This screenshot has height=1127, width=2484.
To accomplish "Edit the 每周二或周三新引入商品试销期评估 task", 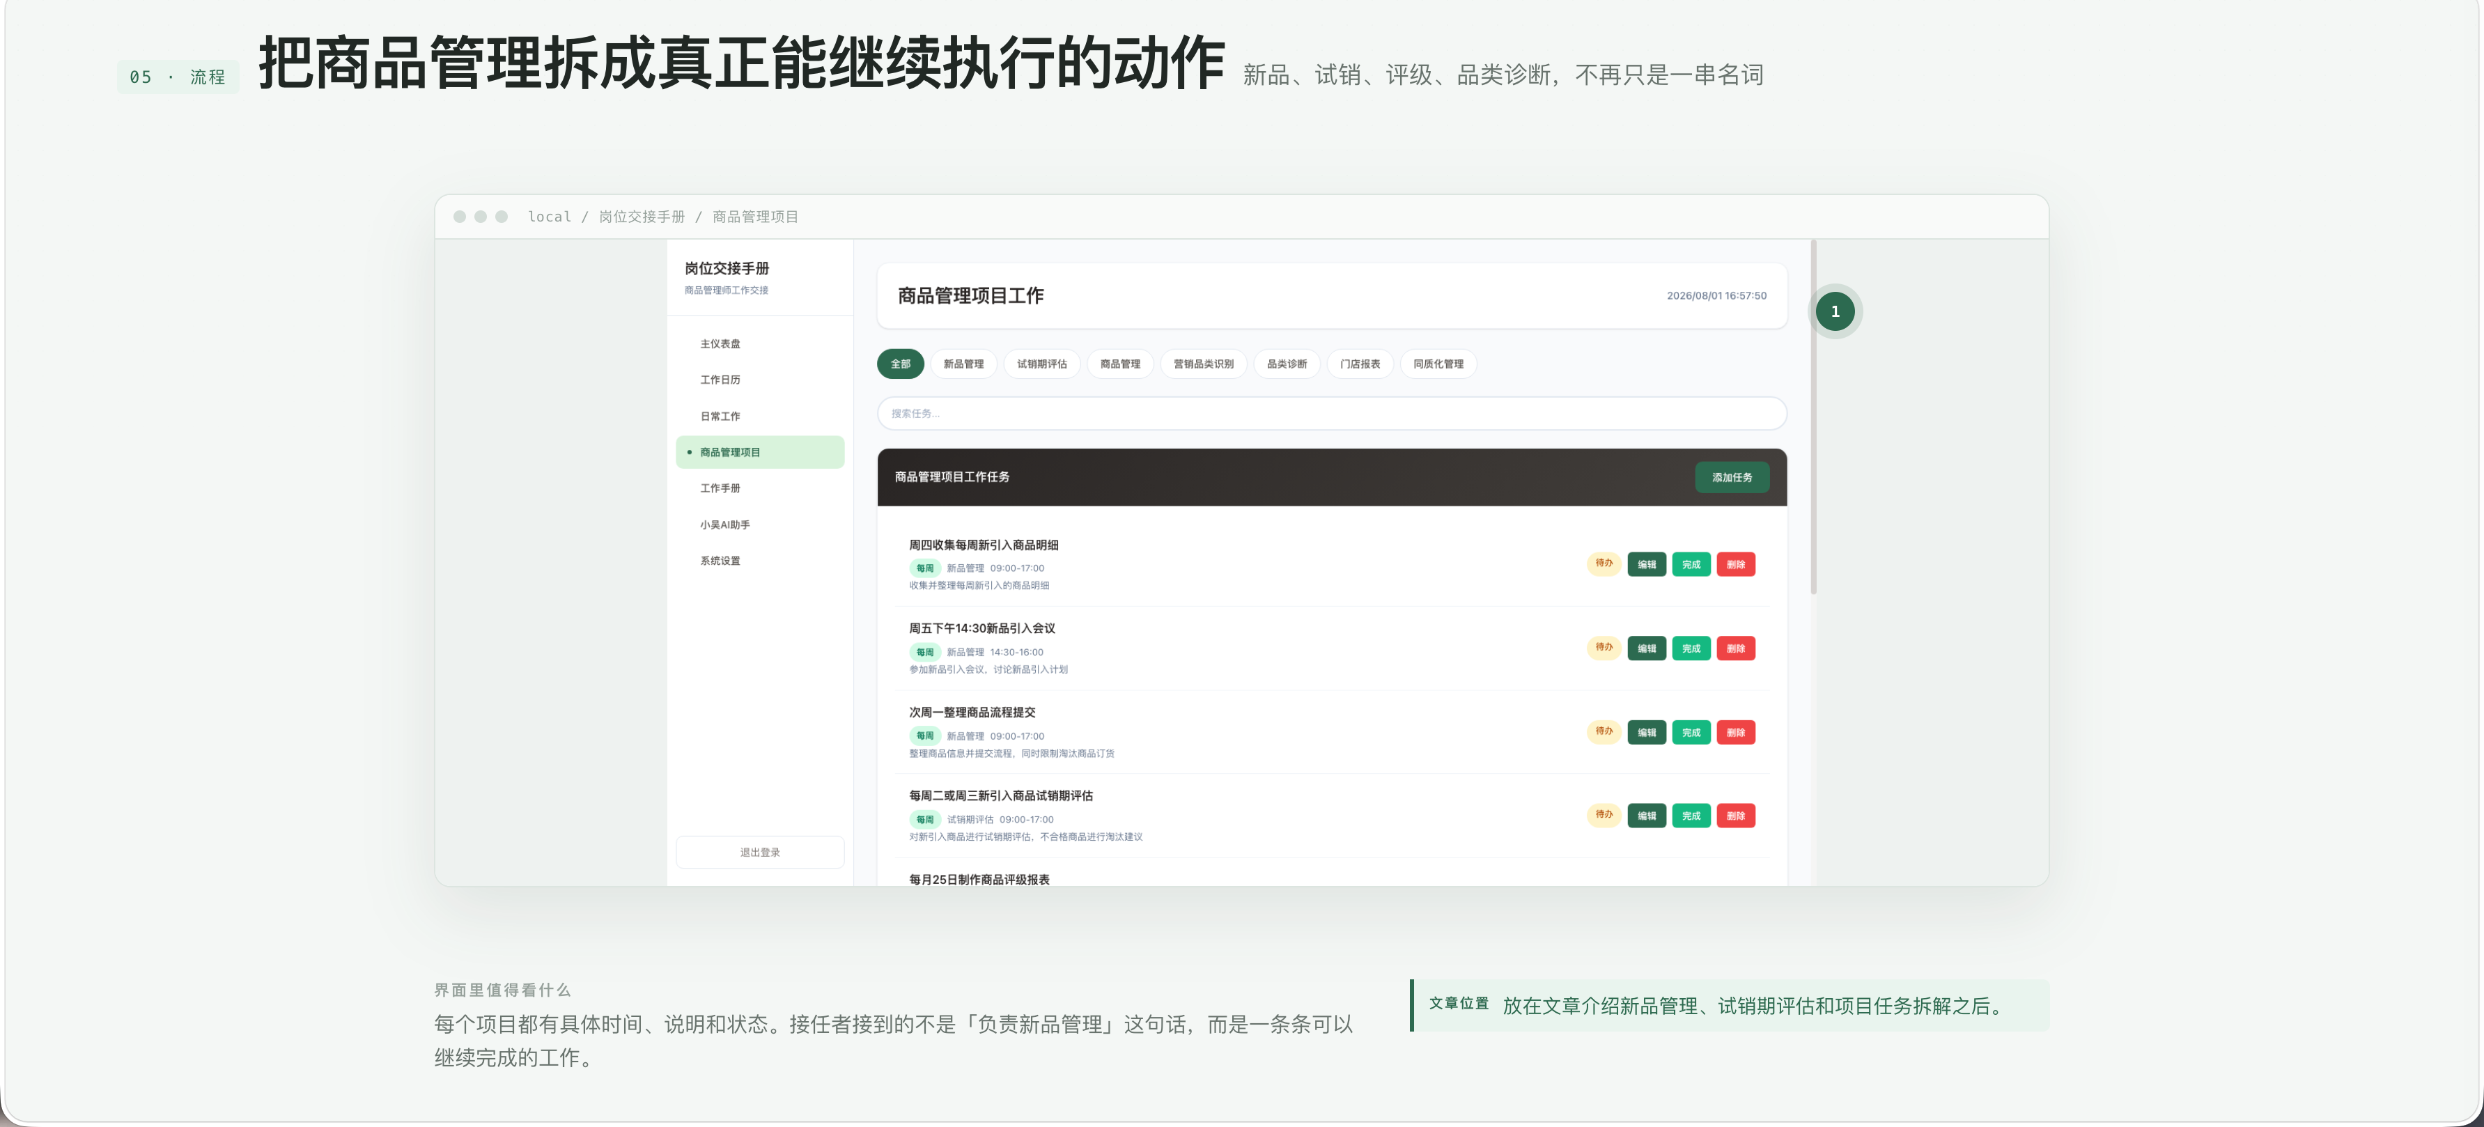I will pos(1646,816).
